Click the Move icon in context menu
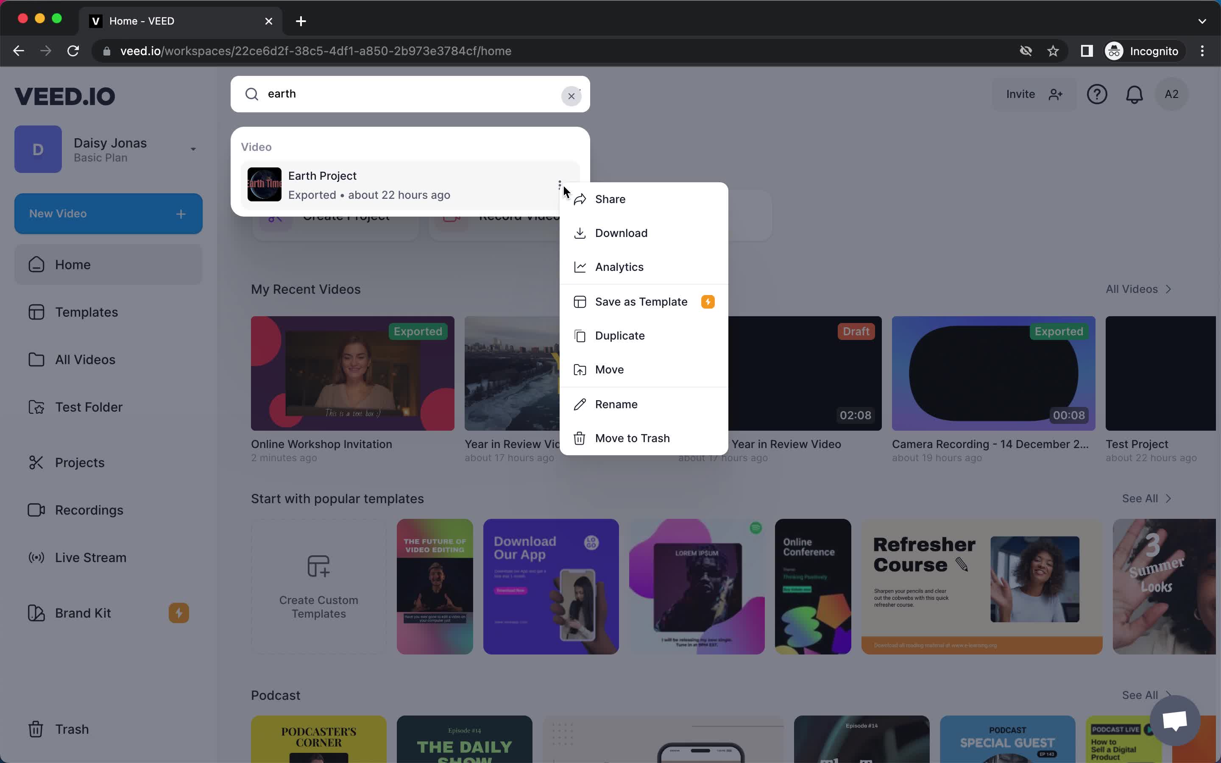 pyautogui.click(x=579, y=369)
